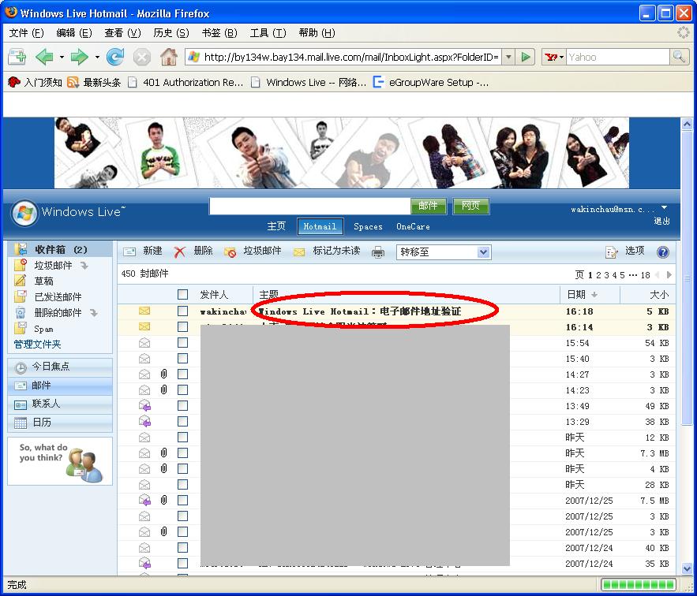Image resolution: width=697 pixels, height=596 pixels.
Task: Click the empty arrow beside 删除的邮件 folder
Action: click(94, 313)
